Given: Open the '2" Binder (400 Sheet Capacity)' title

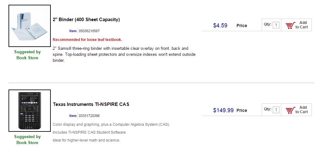Looking at the screenshot, I should click(x=86, y=20).
